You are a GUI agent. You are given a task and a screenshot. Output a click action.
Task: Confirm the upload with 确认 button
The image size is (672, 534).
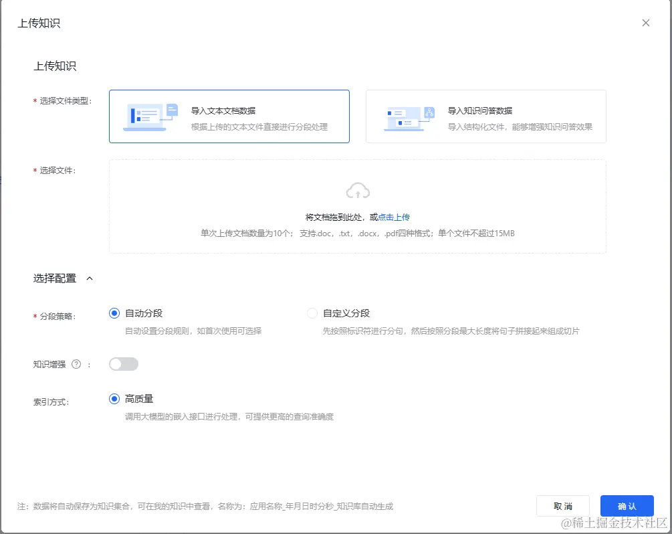pyautogui.click(x=626, y=506)
